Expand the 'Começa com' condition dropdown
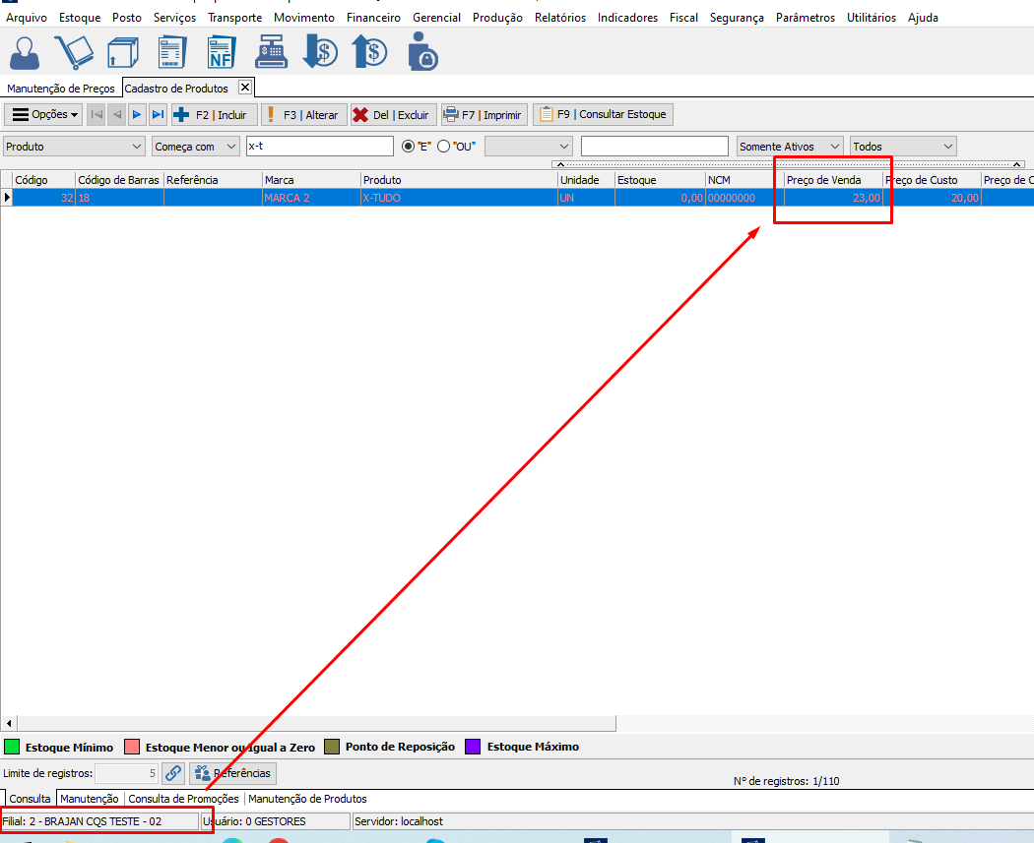The height and width of the screenshot is (843, 1034). 196,147
